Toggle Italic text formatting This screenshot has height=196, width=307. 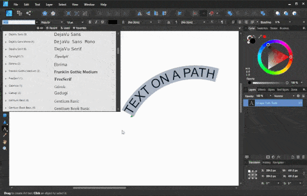coord(96,22)
